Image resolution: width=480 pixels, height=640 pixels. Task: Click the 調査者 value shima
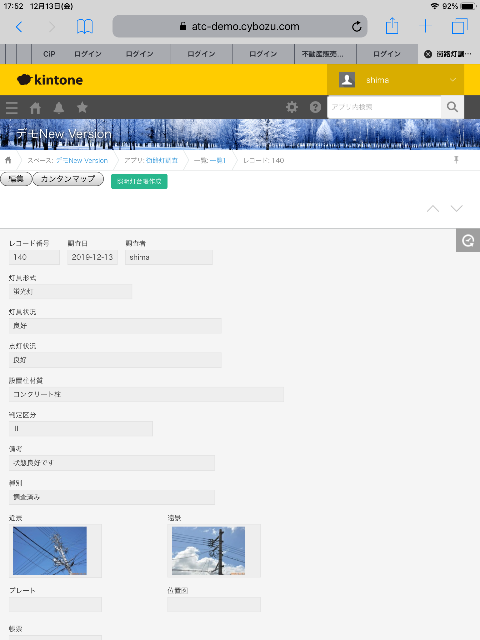tap(169, 257)
